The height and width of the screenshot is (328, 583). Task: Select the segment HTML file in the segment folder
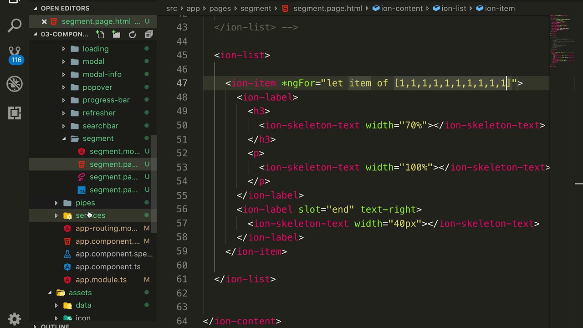(x=93, y=164)
